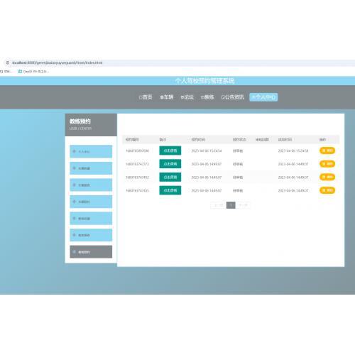The width and height of the screenshot is (355, 355).
Task: Click the icon on the gray active 教练预约 sidebar item
Action: (x=74, y=252)
